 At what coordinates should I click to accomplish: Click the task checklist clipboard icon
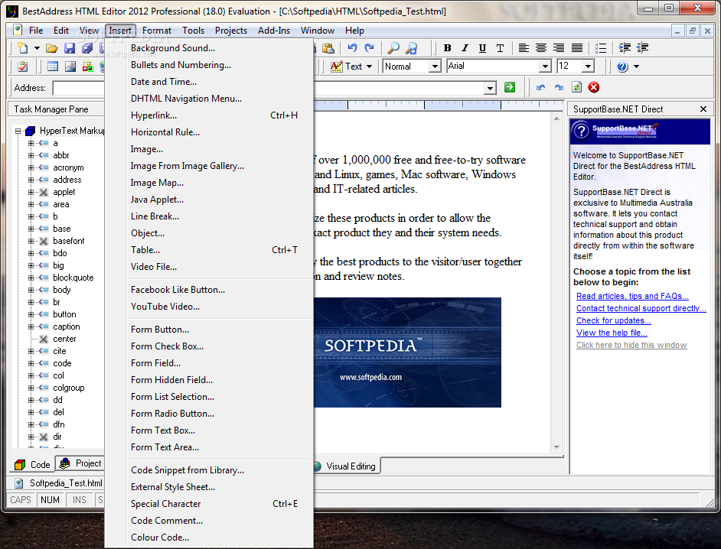click(x=22, y=67)
